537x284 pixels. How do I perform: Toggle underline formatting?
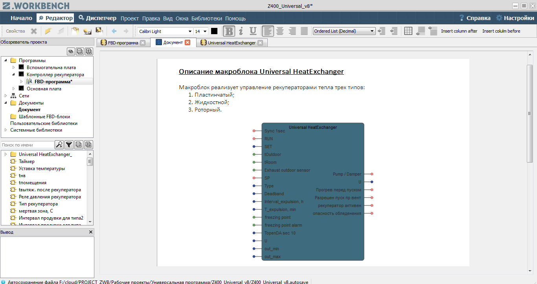253,31
